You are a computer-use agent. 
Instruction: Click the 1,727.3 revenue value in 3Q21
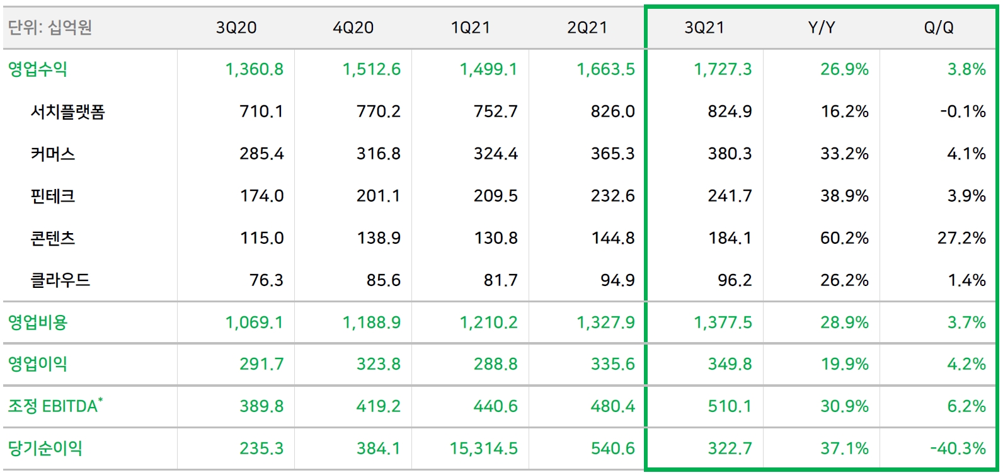pos(723,69)
